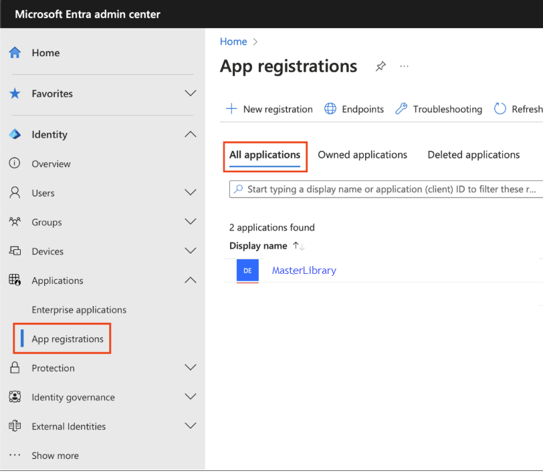Sort by Display name arrows

(298, 246)
